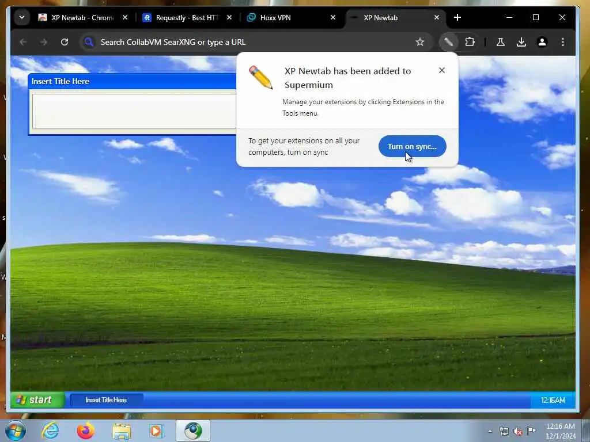Bookmark this tab with the star icon
This screenshot has width=590, height=442.
(420, 42)
